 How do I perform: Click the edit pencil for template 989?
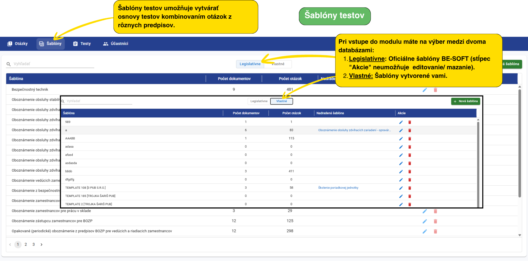(401, 122)
